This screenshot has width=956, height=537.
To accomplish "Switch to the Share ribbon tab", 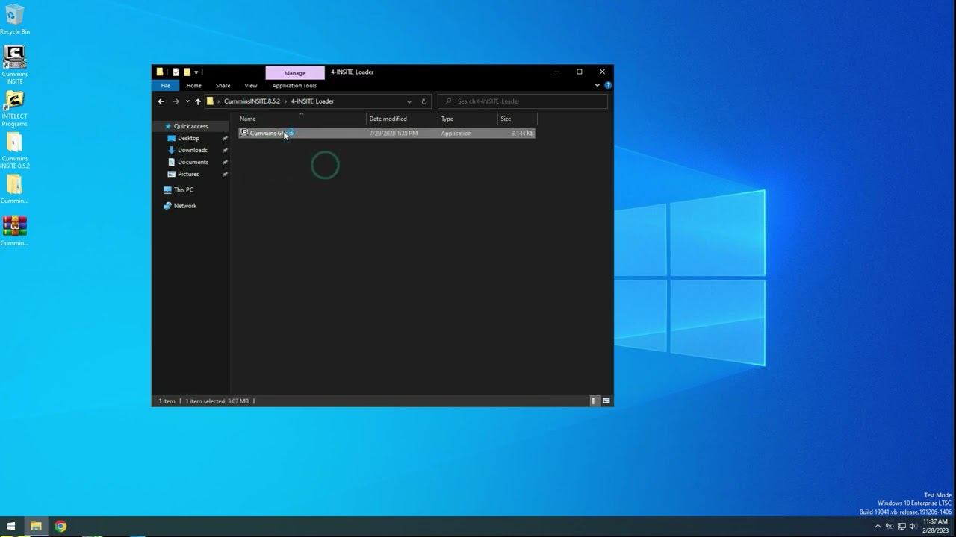I will 223,86.
